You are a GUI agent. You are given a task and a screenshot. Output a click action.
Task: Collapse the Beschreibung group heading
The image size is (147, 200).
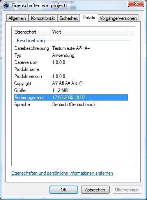point(31,41)
